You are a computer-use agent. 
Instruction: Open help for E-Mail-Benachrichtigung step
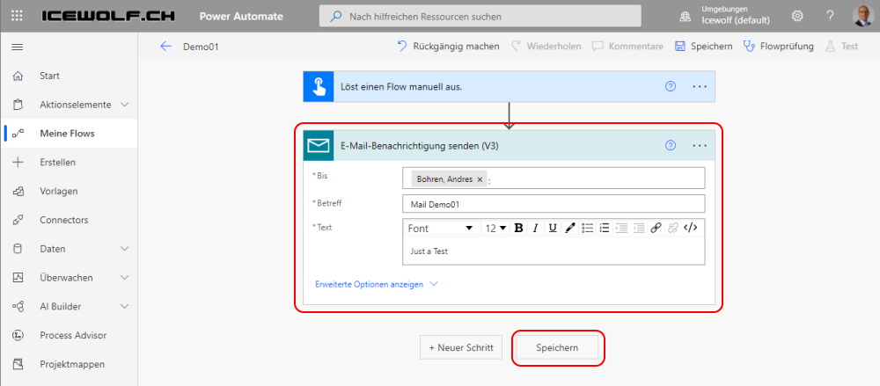[x=670, y=145]
